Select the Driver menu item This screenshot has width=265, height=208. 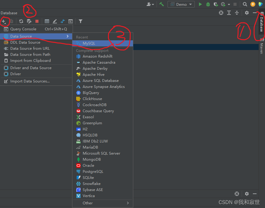pos(36,74)
